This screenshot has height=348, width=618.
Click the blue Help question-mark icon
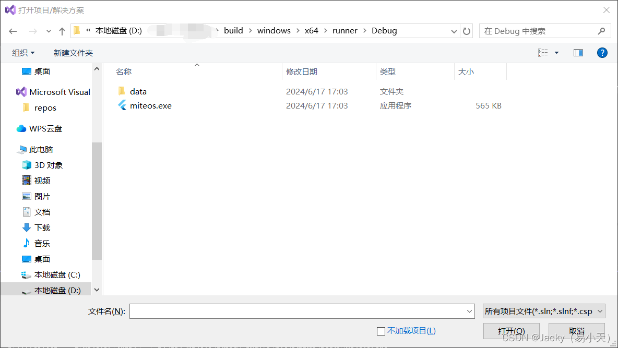[x=602, y=52]
